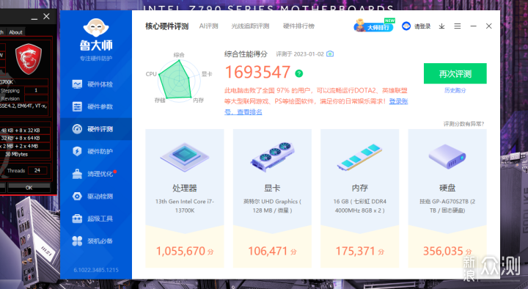Click the 16 GB 七彩虹 DDR4 description
This screenshot has height=289, width=528.
point(359,206)
